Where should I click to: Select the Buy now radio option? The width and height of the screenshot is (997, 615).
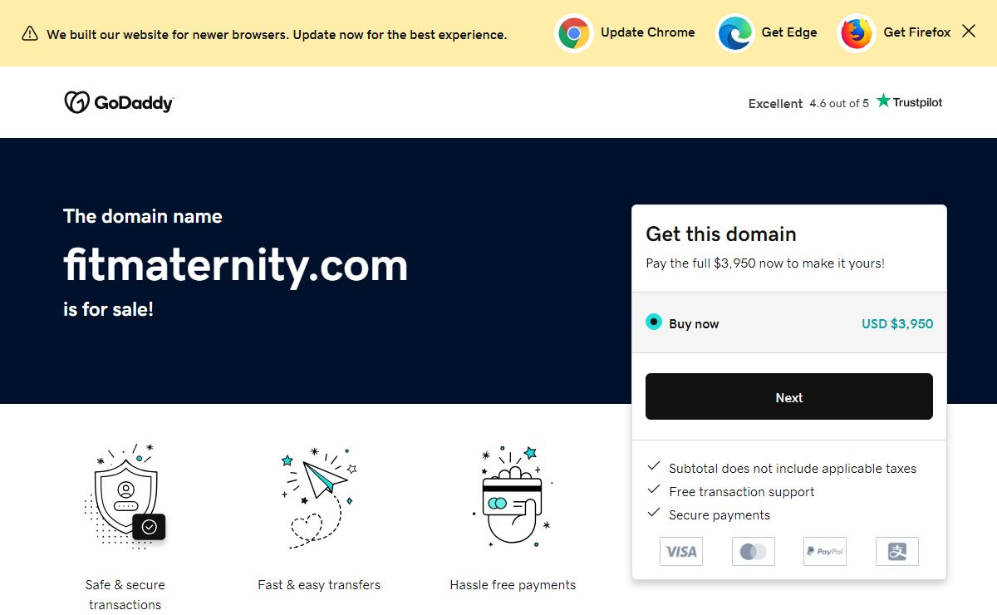(x=654, y=322)
